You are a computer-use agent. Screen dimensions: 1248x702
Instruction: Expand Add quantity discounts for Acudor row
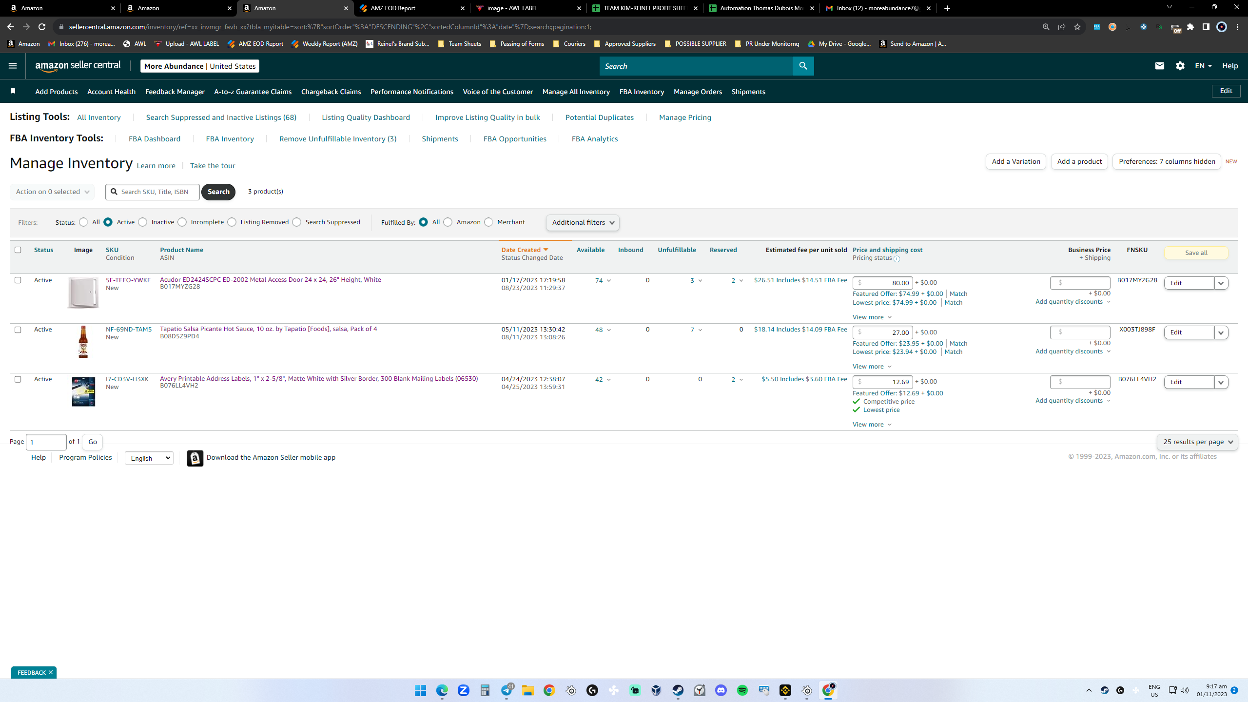click(1073, 302)
